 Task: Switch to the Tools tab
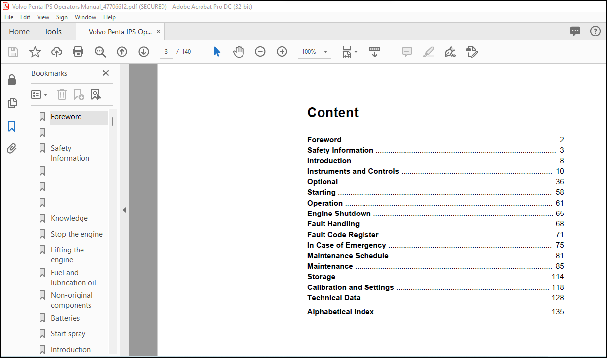tap(53, 31)
